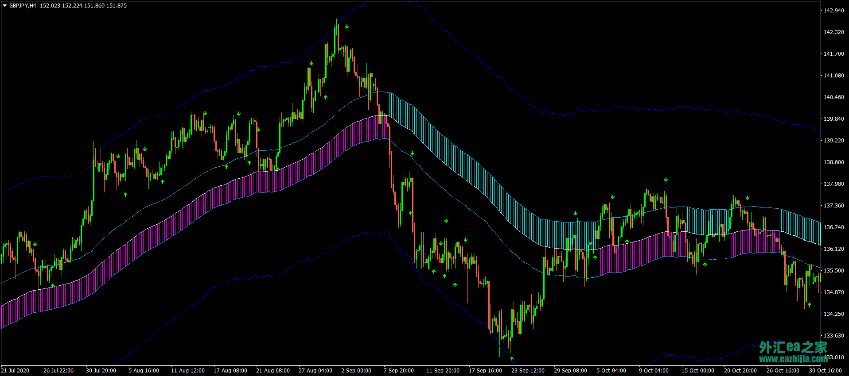This screenshot has height=376, width=849.
Task: Click the 29 Sep 08:00 time label
Action: pos(571,371)
